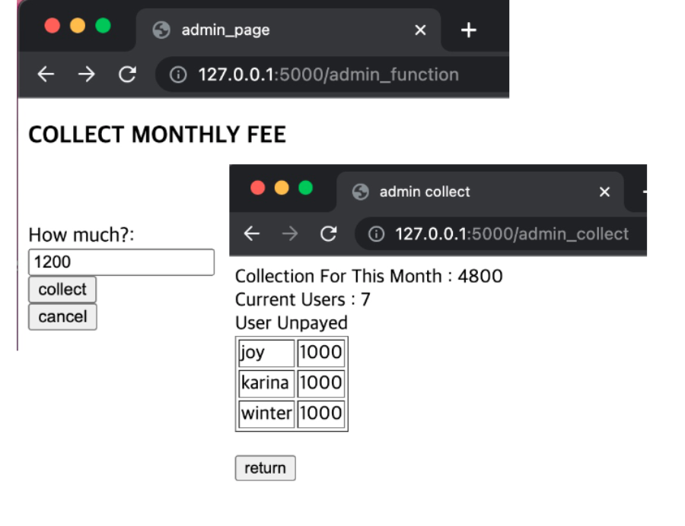The image size is (685, 526).
Task: Open a new tab with the plus button
Action: (468, 30)
